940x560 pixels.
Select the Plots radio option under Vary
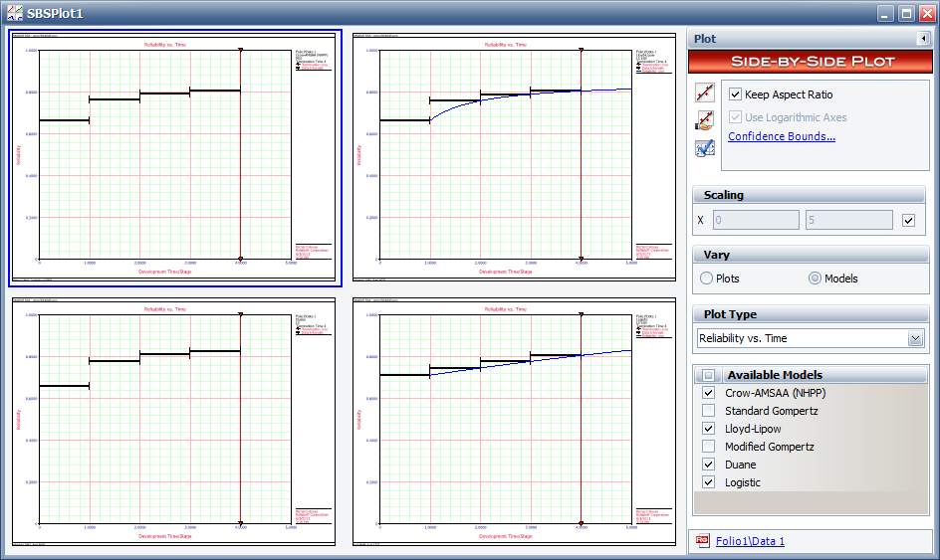707,279
